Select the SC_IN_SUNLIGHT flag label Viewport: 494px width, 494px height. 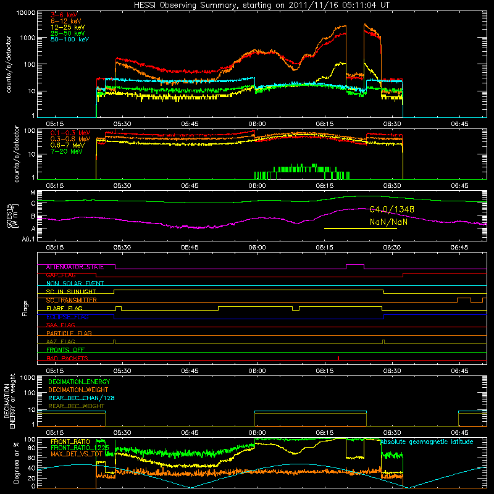71,291
